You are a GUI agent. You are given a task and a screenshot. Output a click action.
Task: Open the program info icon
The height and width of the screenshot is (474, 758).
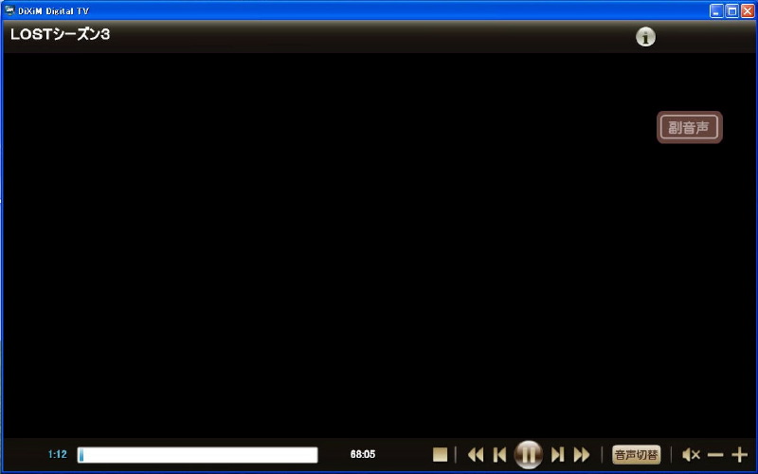pyautogui.click(x=645, y=37)
